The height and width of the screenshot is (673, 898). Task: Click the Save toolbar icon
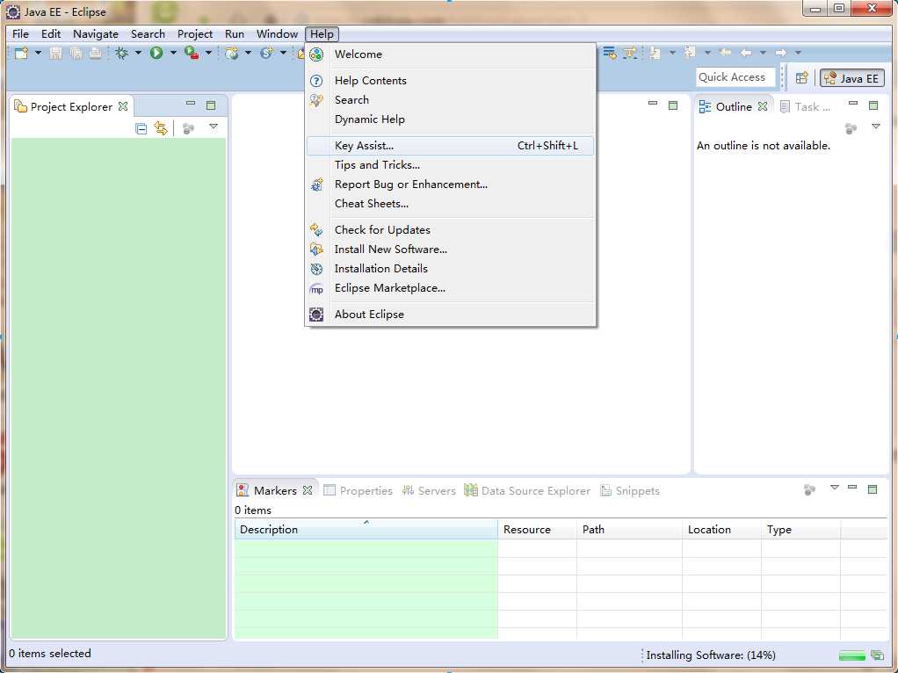coord(55,54)
